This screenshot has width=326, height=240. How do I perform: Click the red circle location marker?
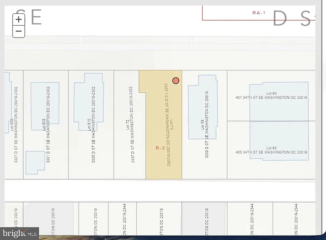176,81
